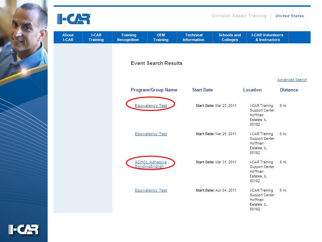Click the Location column header

252,90
